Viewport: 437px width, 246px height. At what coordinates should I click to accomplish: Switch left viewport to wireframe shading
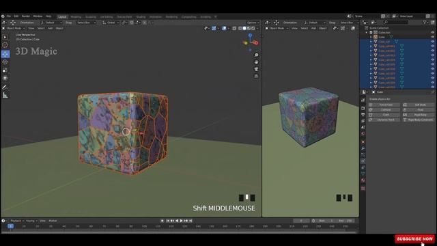tap(240, 28)
